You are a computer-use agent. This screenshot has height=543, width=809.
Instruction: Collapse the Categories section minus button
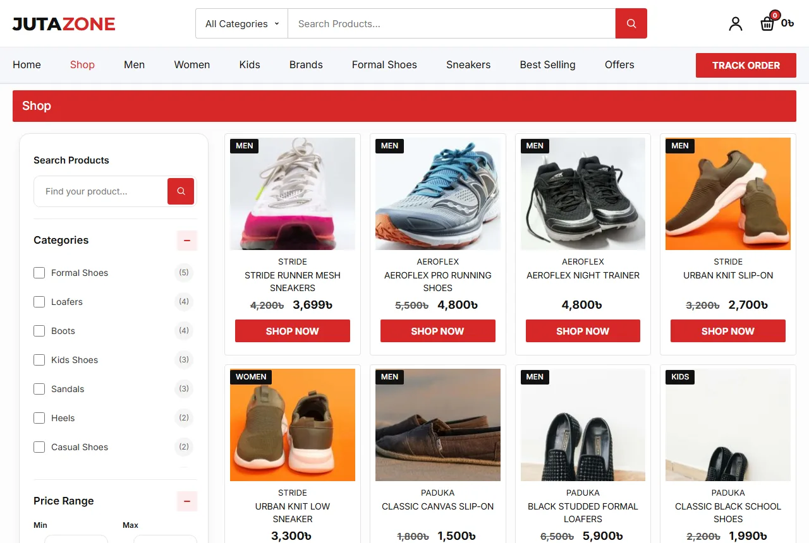pyautogui.click(x=187, y=241)
